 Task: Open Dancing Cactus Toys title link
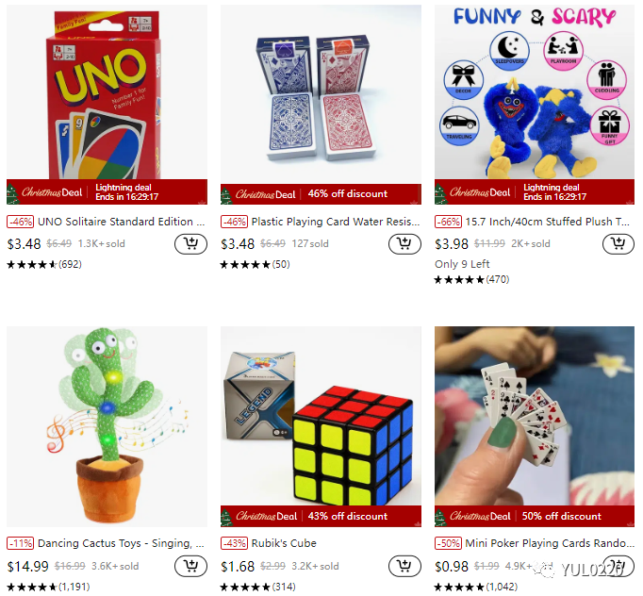tap(121, 543)
